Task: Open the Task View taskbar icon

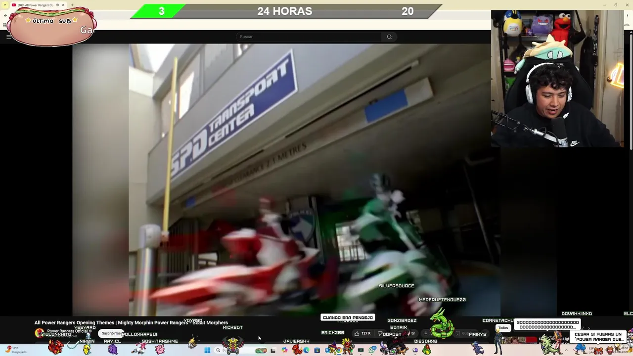Action: (272, 350)
